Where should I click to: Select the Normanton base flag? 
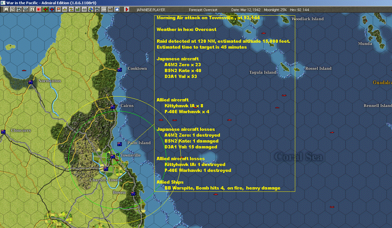tap(31, 82)
